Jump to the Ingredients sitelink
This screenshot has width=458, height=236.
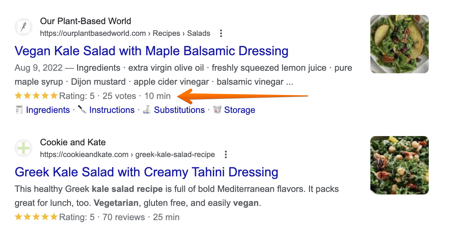[48, 110]
